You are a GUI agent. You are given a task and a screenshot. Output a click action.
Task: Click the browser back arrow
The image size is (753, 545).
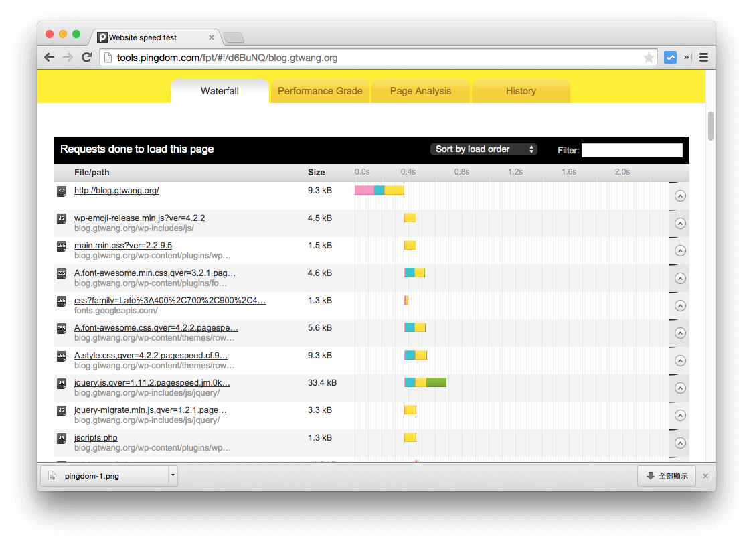[x=49, y=57]
